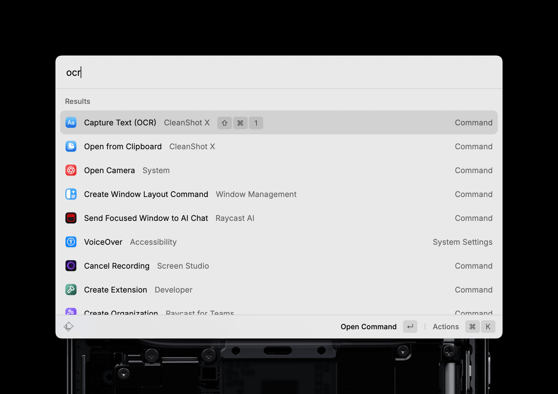Click the K key badge in footer

click(x=488, y=327)
